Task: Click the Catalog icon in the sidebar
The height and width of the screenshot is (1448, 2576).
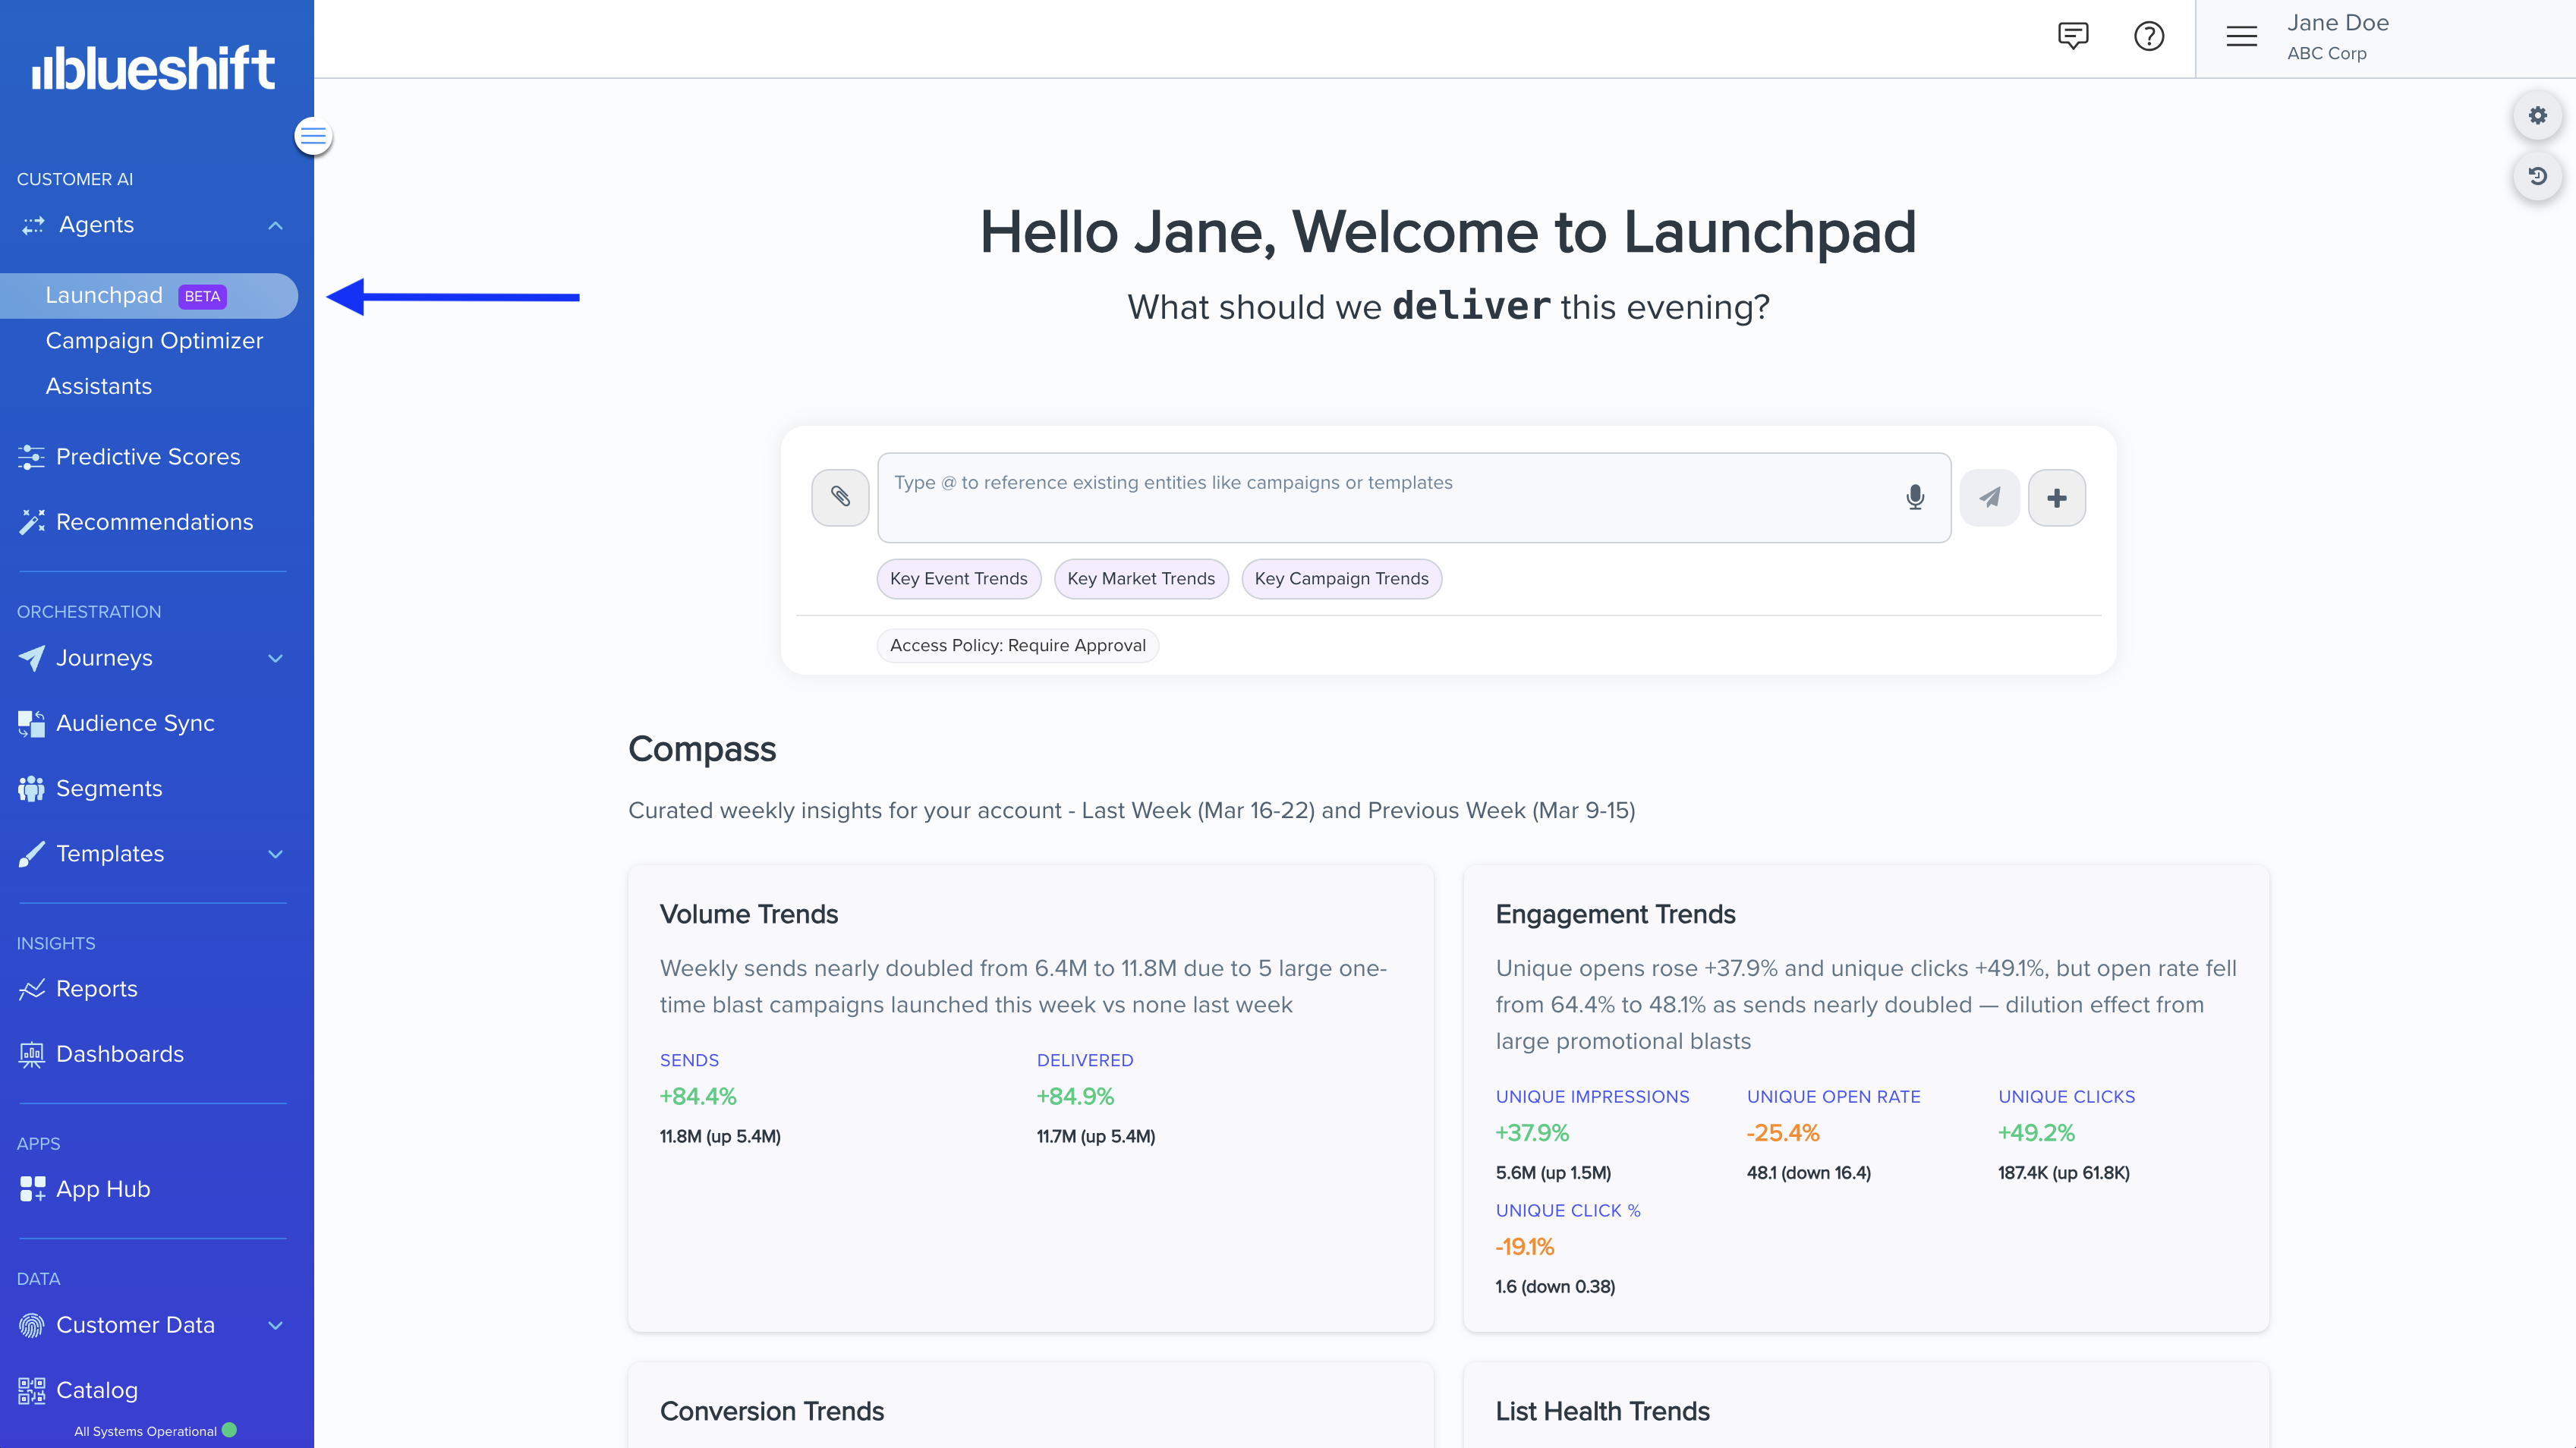Action: click(31, 1390)
